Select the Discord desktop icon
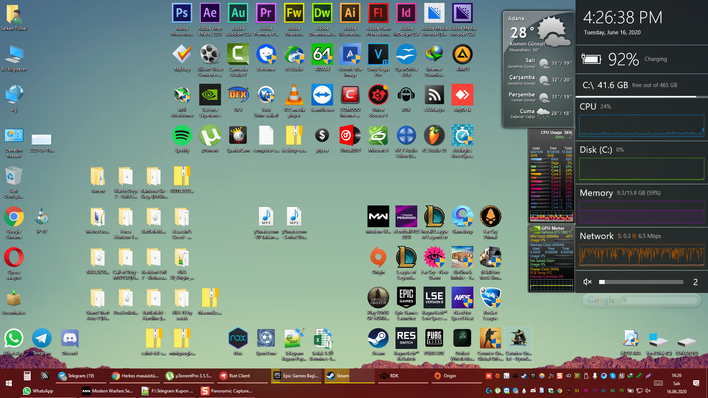708x398 pixels. pos(70,342)
